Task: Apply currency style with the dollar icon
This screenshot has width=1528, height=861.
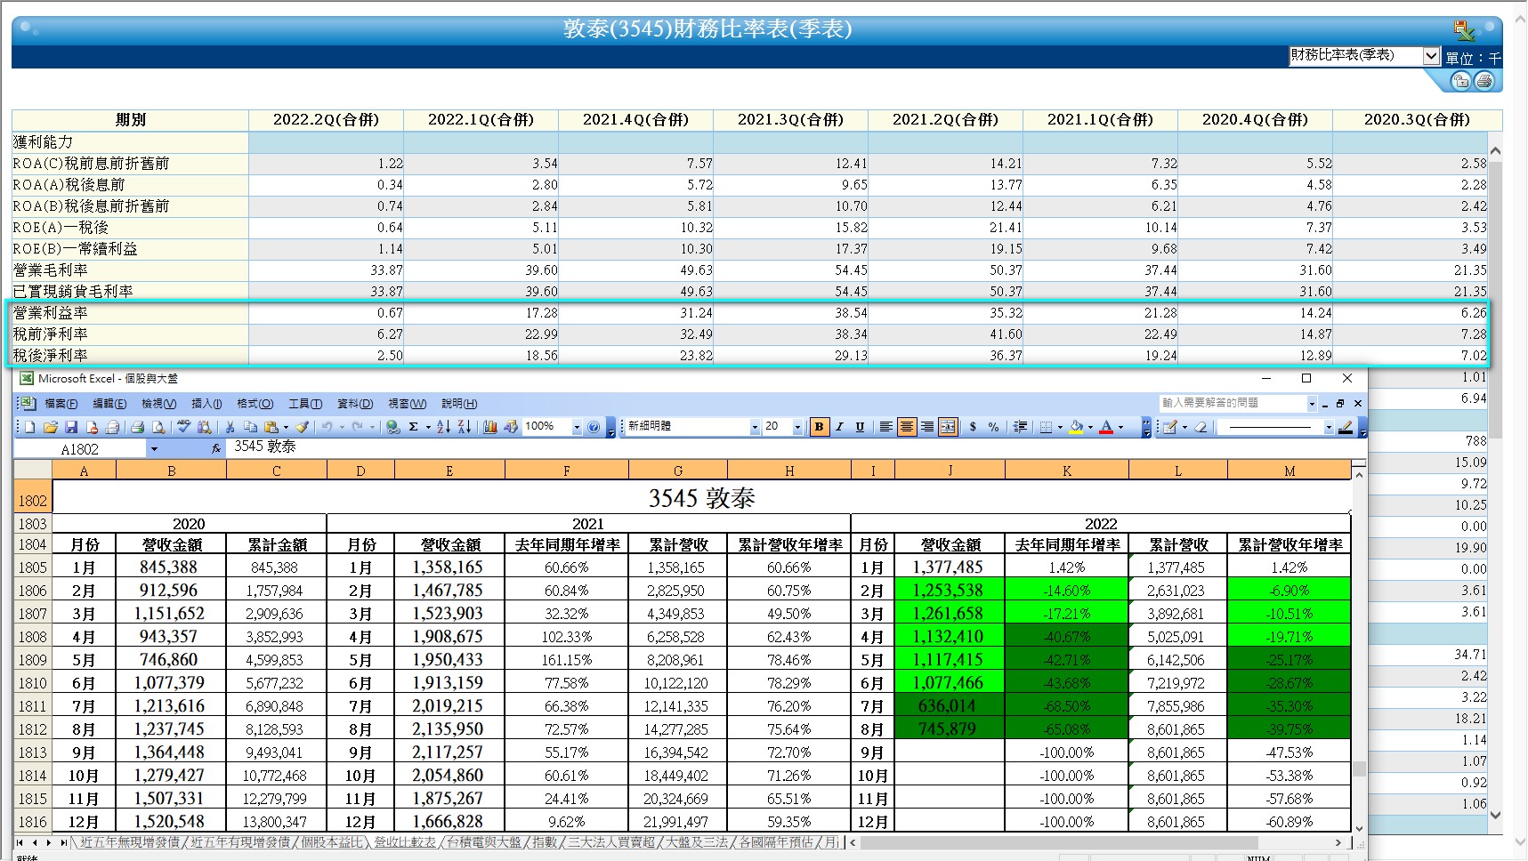Action: 973,427
